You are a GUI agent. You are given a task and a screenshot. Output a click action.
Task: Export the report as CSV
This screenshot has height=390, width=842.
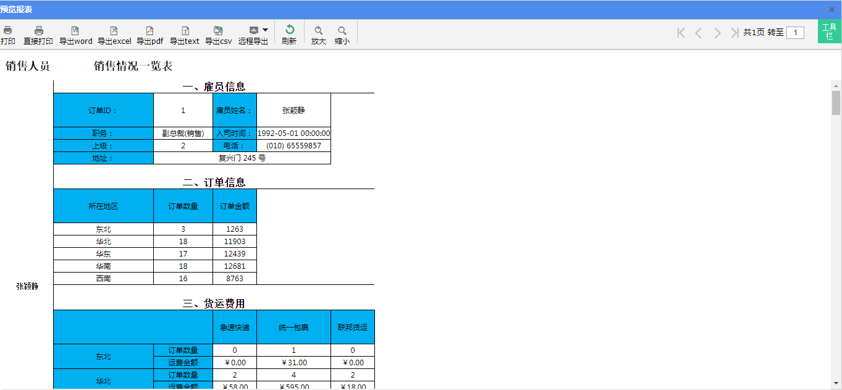point(218,35)
